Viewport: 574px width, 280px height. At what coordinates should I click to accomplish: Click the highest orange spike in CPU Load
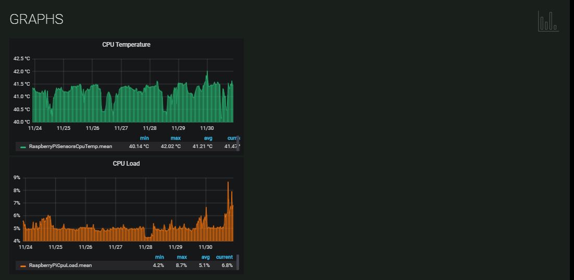228,183
